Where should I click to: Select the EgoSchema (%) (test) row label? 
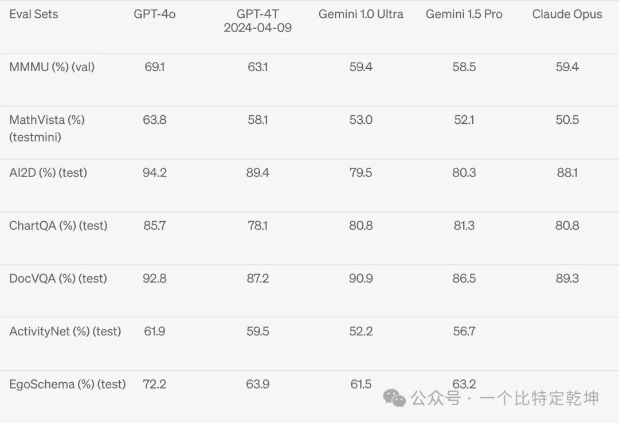coord(68,384)
